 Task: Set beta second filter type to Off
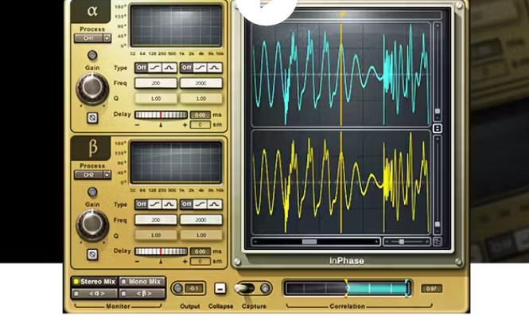tap(187, 205)
